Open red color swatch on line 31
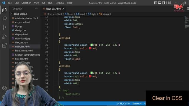The image size is (189, 106). coord(90,76)
